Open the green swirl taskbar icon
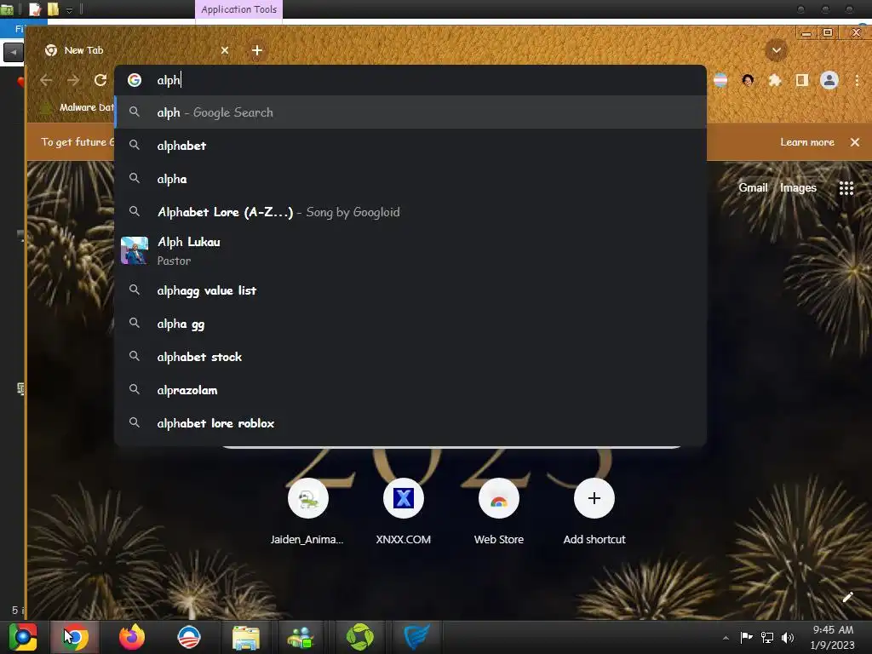Image resolution: width=872 pixels, height=654 pixels. point(360,637)
